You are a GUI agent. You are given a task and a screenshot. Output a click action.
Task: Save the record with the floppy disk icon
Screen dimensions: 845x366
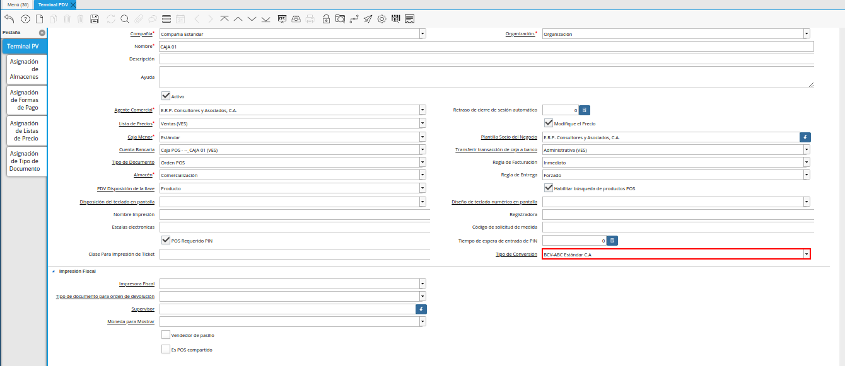click(95, 19)
